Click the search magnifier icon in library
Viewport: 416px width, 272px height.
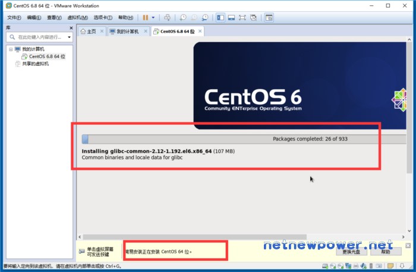(x=12, y=37)
